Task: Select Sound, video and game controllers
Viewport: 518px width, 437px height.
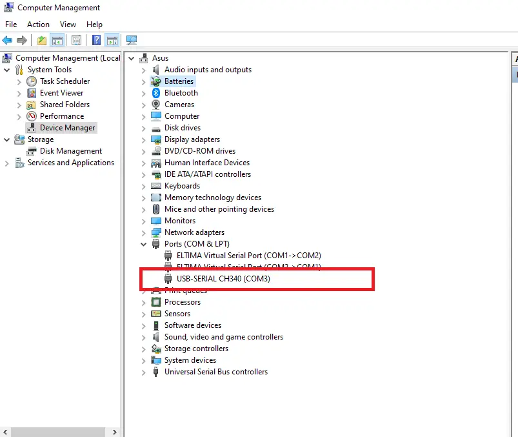Action: tap(224, 337)
